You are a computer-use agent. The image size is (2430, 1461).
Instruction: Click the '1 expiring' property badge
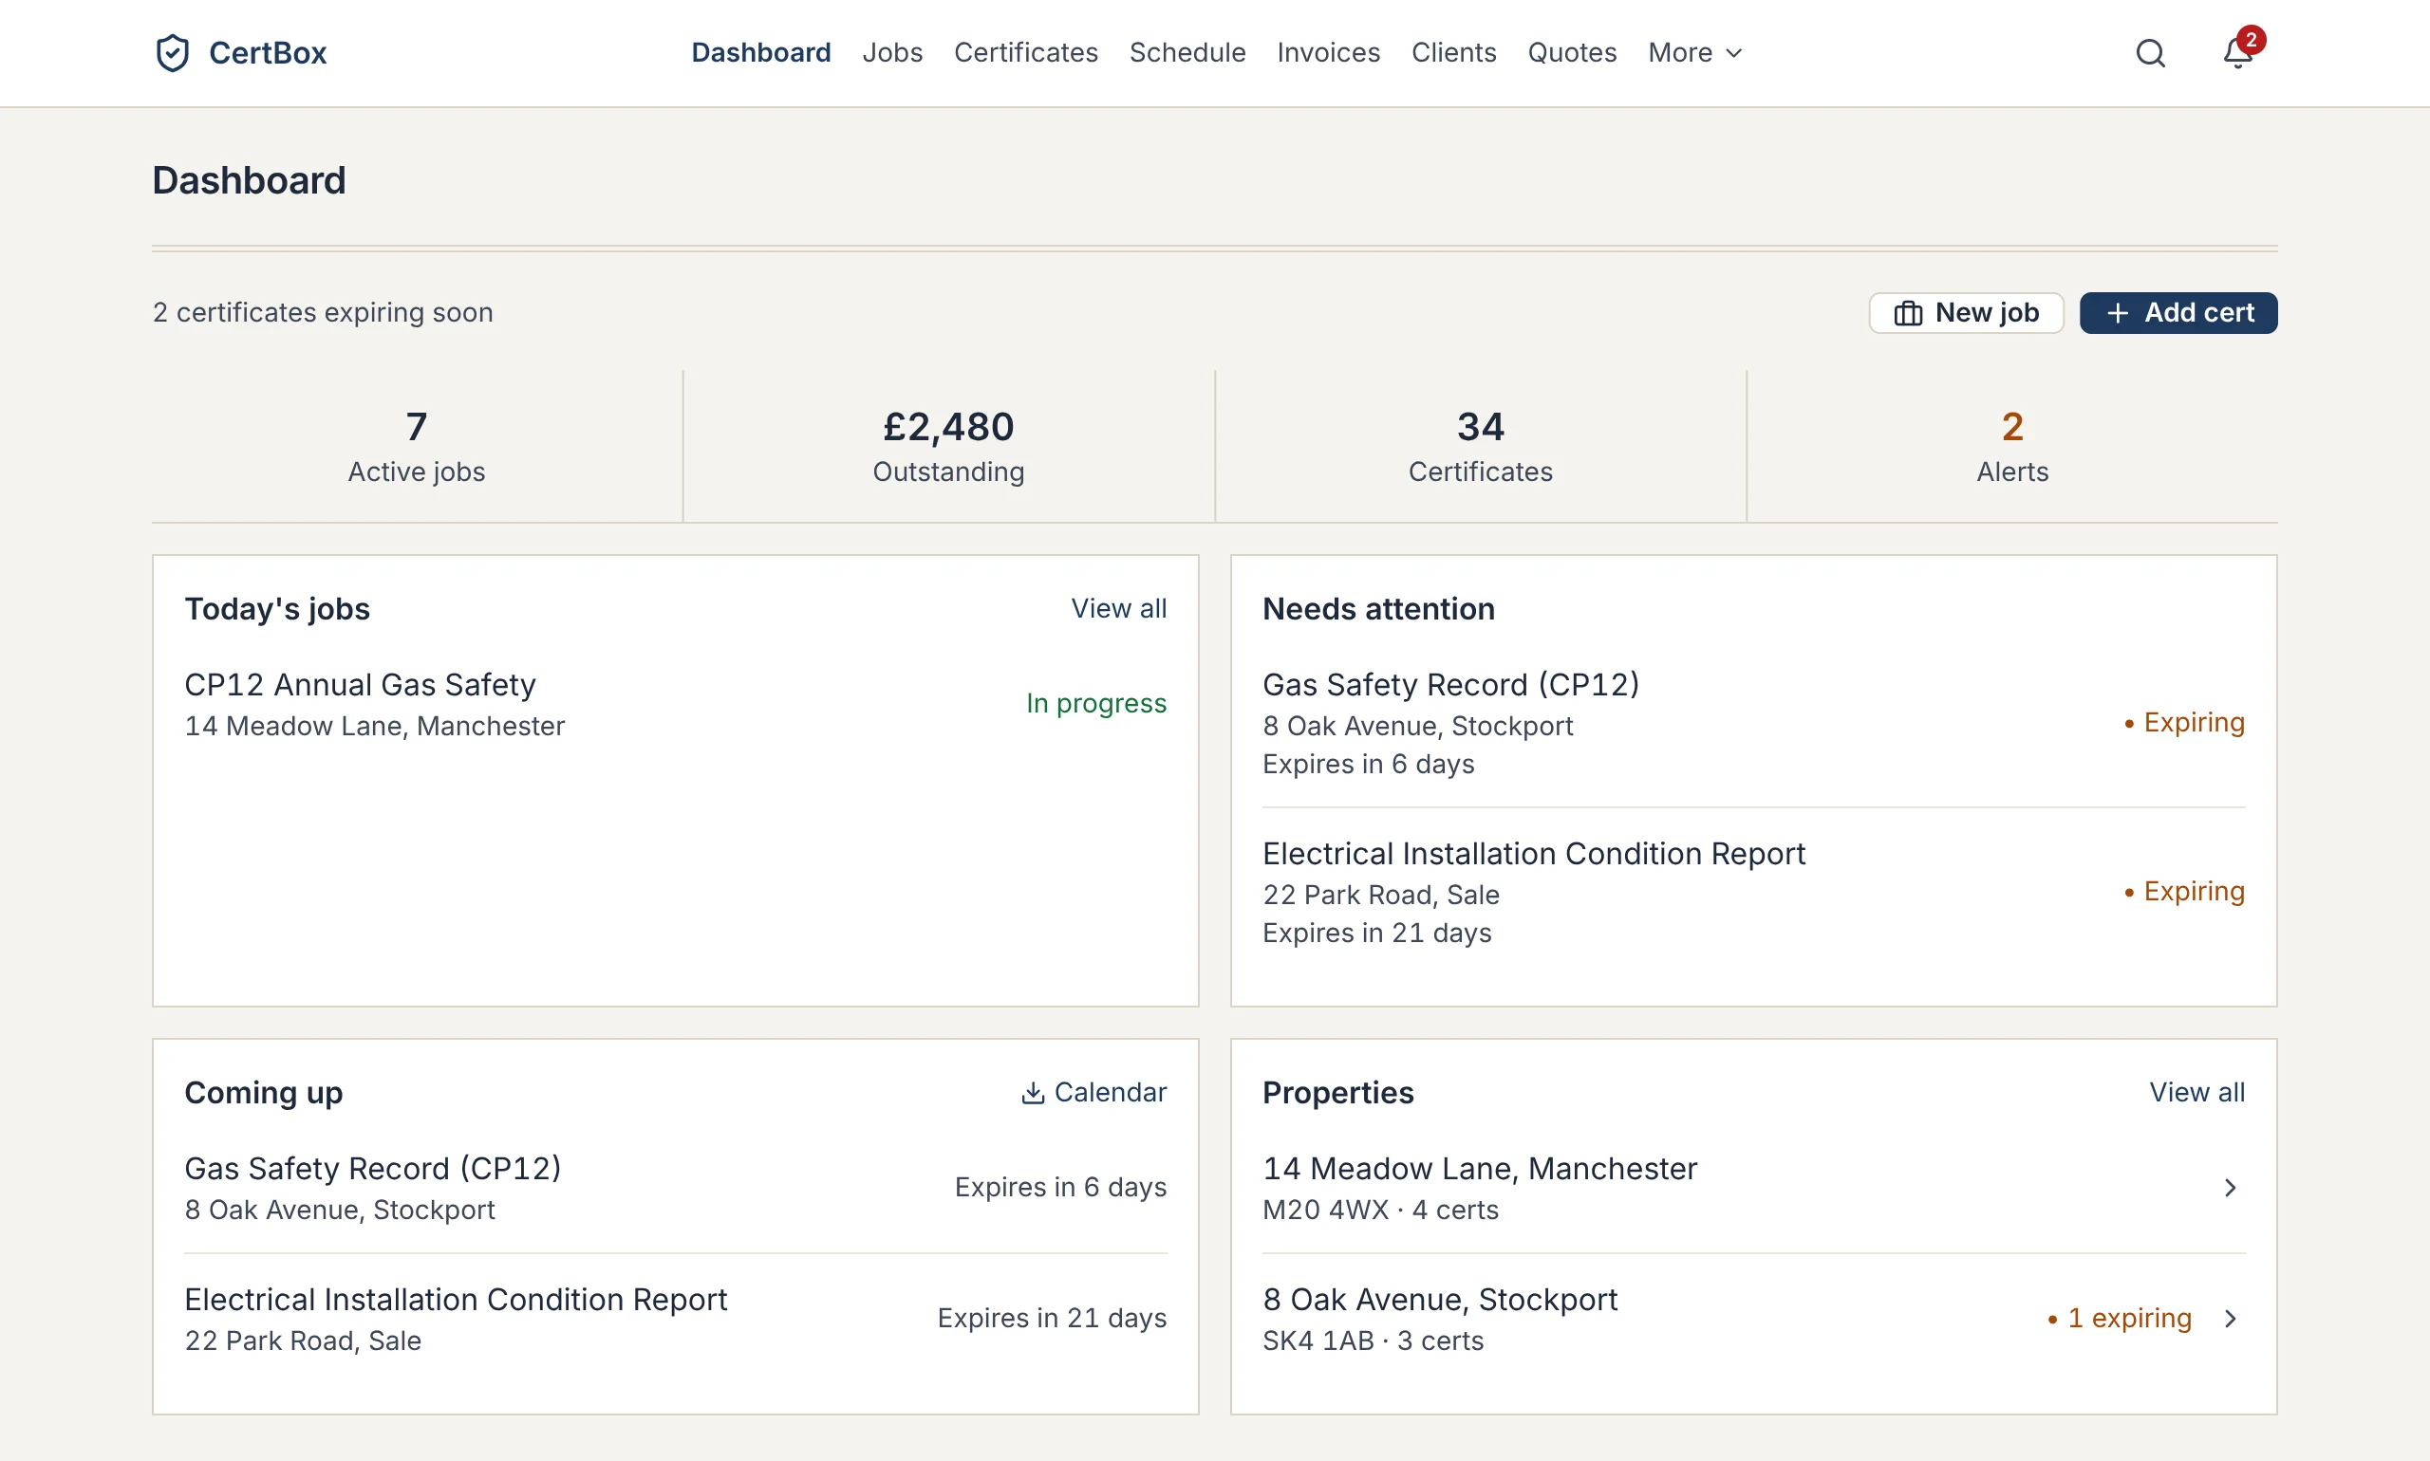pyautogui.click(x=2119, y=1319)
